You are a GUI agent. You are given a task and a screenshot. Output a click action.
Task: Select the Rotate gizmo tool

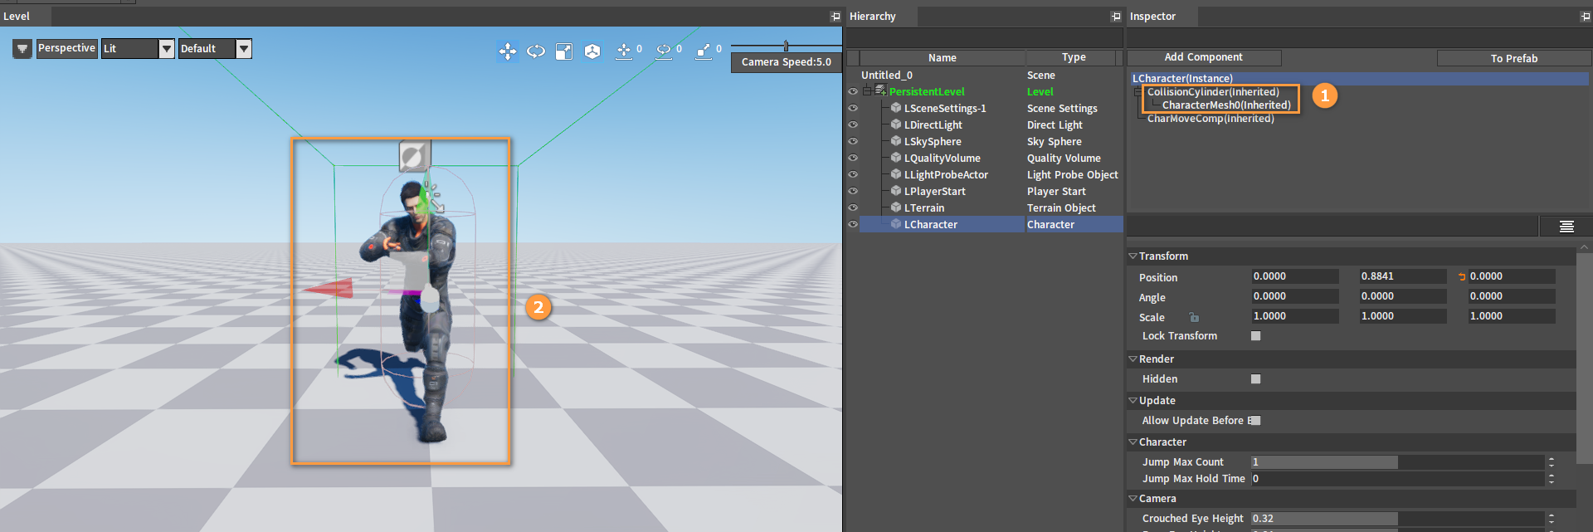pyautogui.click(x=536, y=51)
